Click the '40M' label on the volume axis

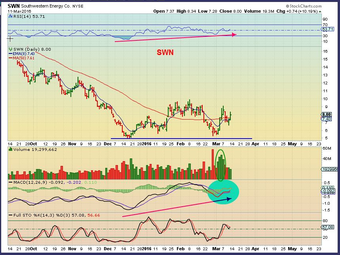tap(327, 159)
